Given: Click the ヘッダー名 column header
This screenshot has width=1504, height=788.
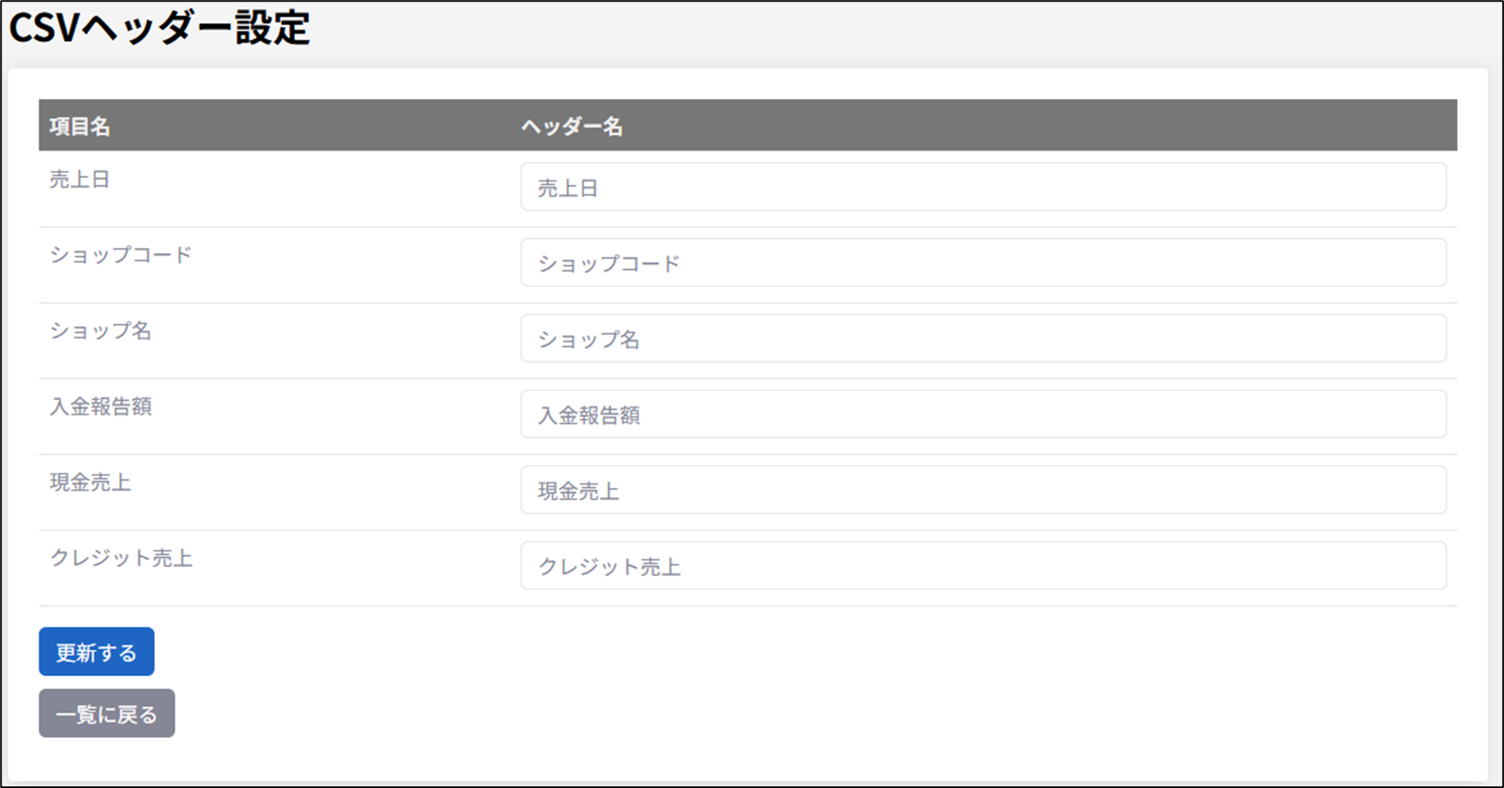Looking at the screenshot, I should (572, 127).
